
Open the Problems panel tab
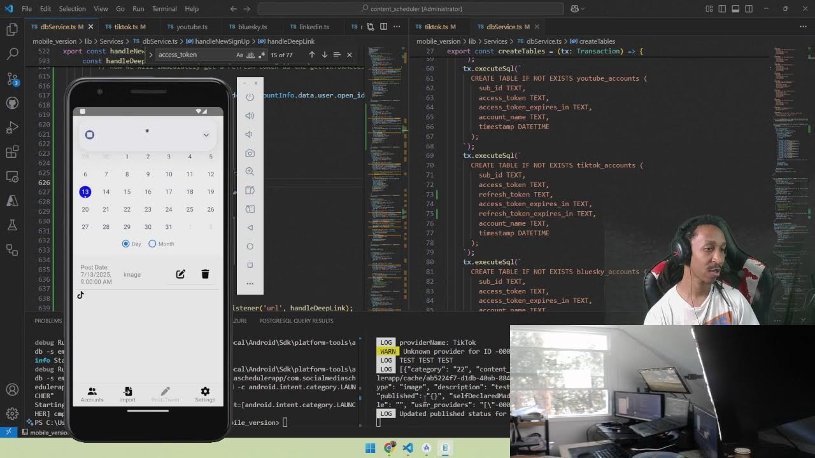point(48,321)
